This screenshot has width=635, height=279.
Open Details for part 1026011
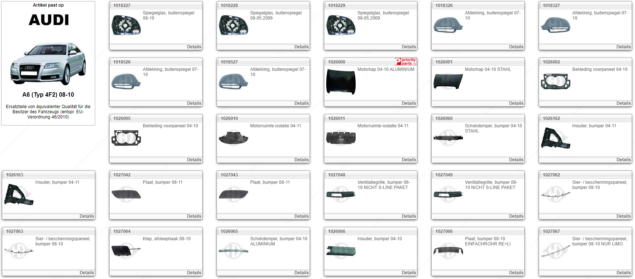coord(409,160)
